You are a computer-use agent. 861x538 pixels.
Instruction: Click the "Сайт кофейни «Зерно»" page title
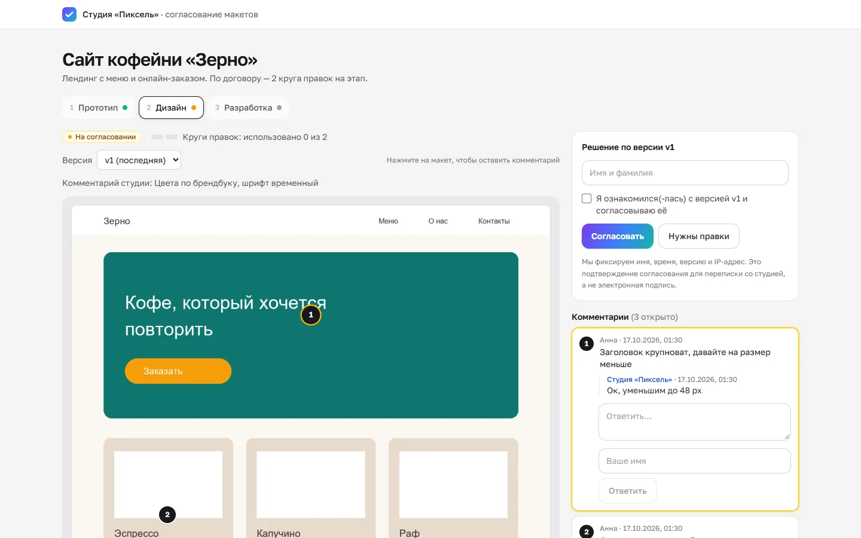click(x=160, y=60)
